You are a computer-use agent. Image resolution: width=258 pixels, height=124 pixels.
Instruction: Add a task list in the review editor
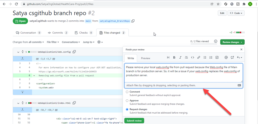click(217, 57)
